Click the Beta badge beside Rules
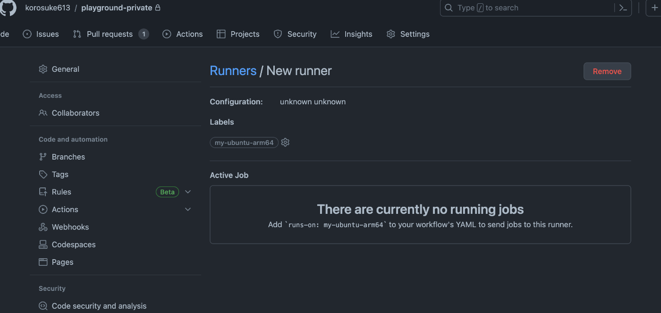Image resolution: width=661 pixels, height=313 pixels. click(x=168, y=192)
